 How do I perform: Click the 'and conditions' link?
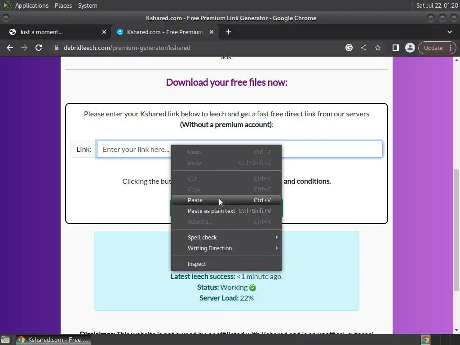(x=306, y=181)
